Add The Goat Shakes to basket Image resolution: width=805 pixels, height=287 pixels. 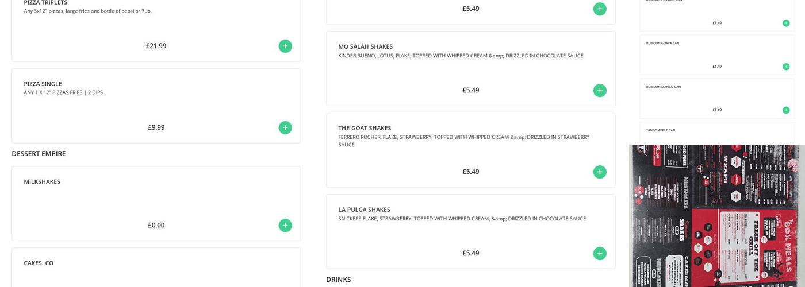[600, 172]
